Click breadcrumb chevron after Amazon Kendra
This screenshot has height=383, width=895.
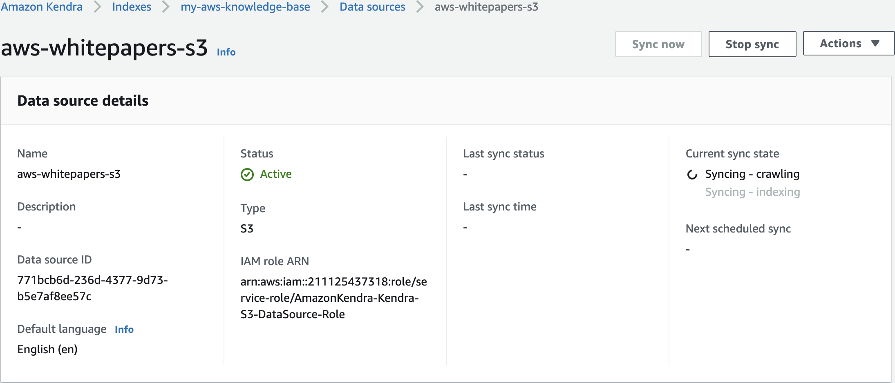click(x=97, y=7)
